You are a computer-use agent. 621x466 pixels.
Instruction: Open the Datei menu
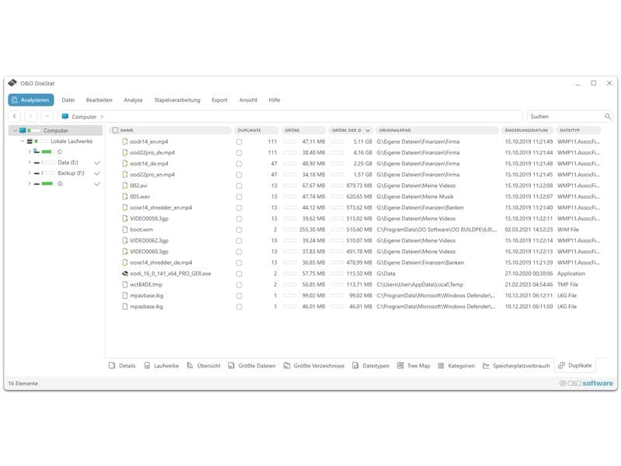[68, 100]
